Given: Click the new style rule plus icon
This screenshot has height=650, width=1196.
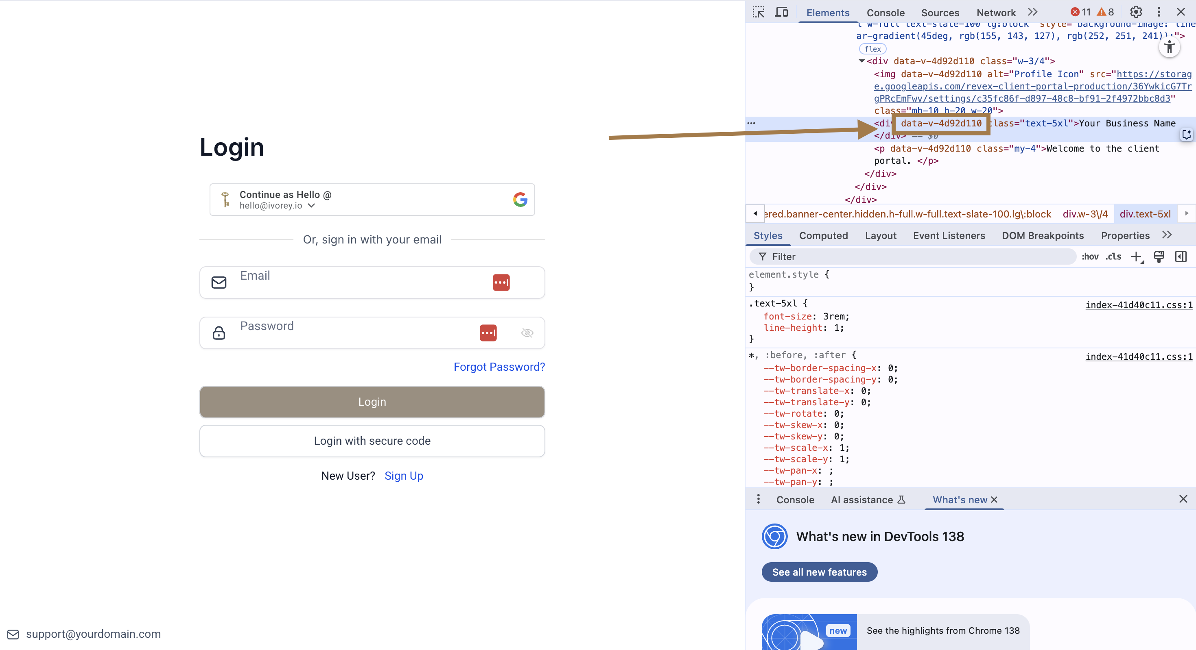Looking at the screenshot, I should pyautogui.click(x=1136, y=257).
